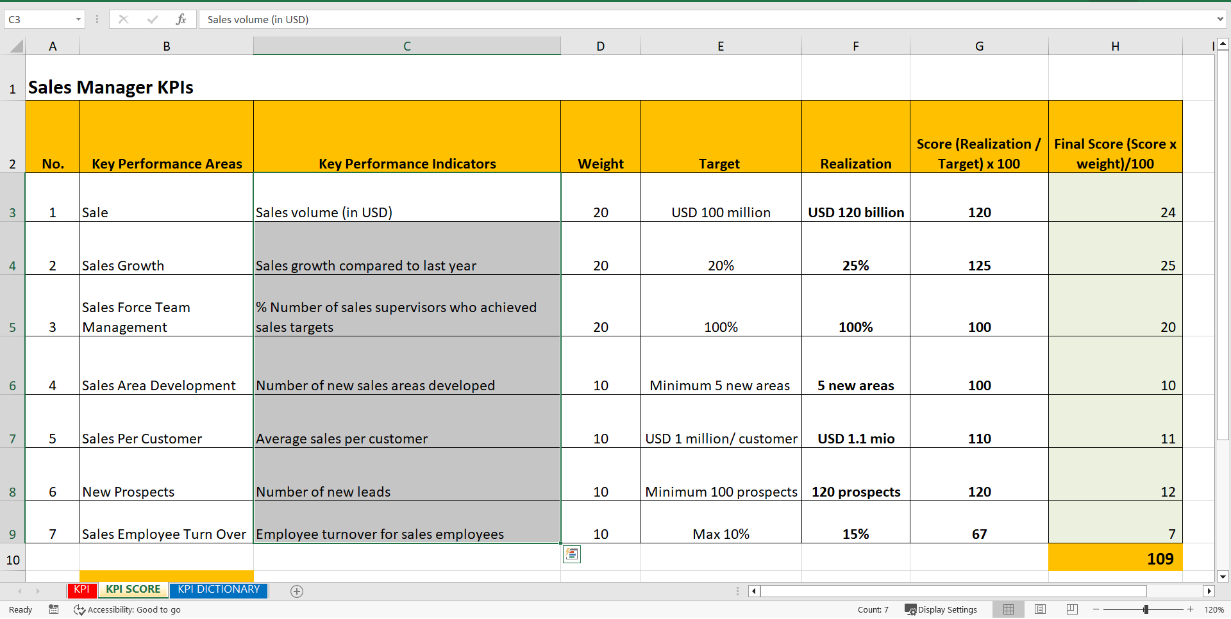Select the 120 prospects cell
Viewport: 1231px width, 619px height.
(x=856, y=474)
